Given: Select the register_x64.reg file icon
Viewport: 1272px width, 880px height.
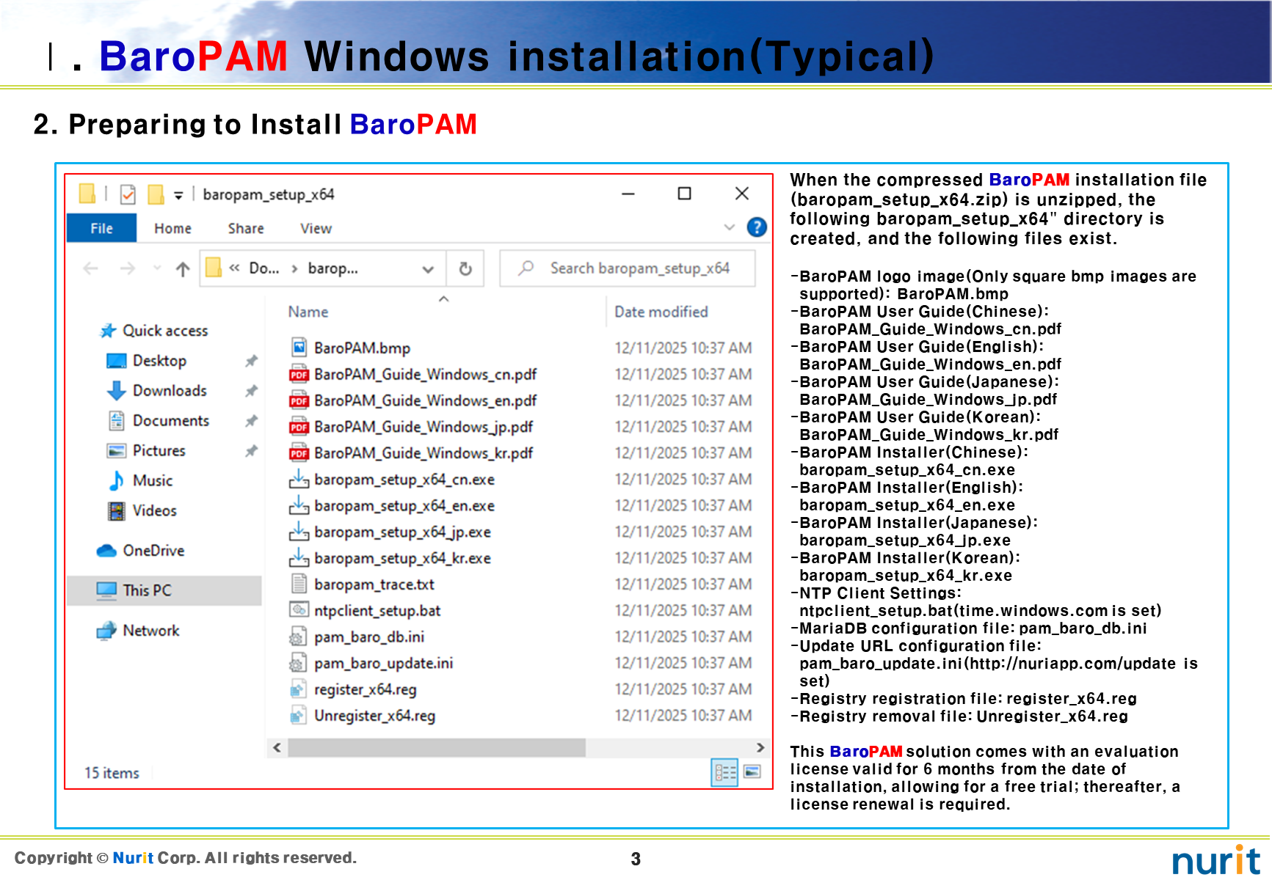Looking at the screenshot, I should (299, 689).
